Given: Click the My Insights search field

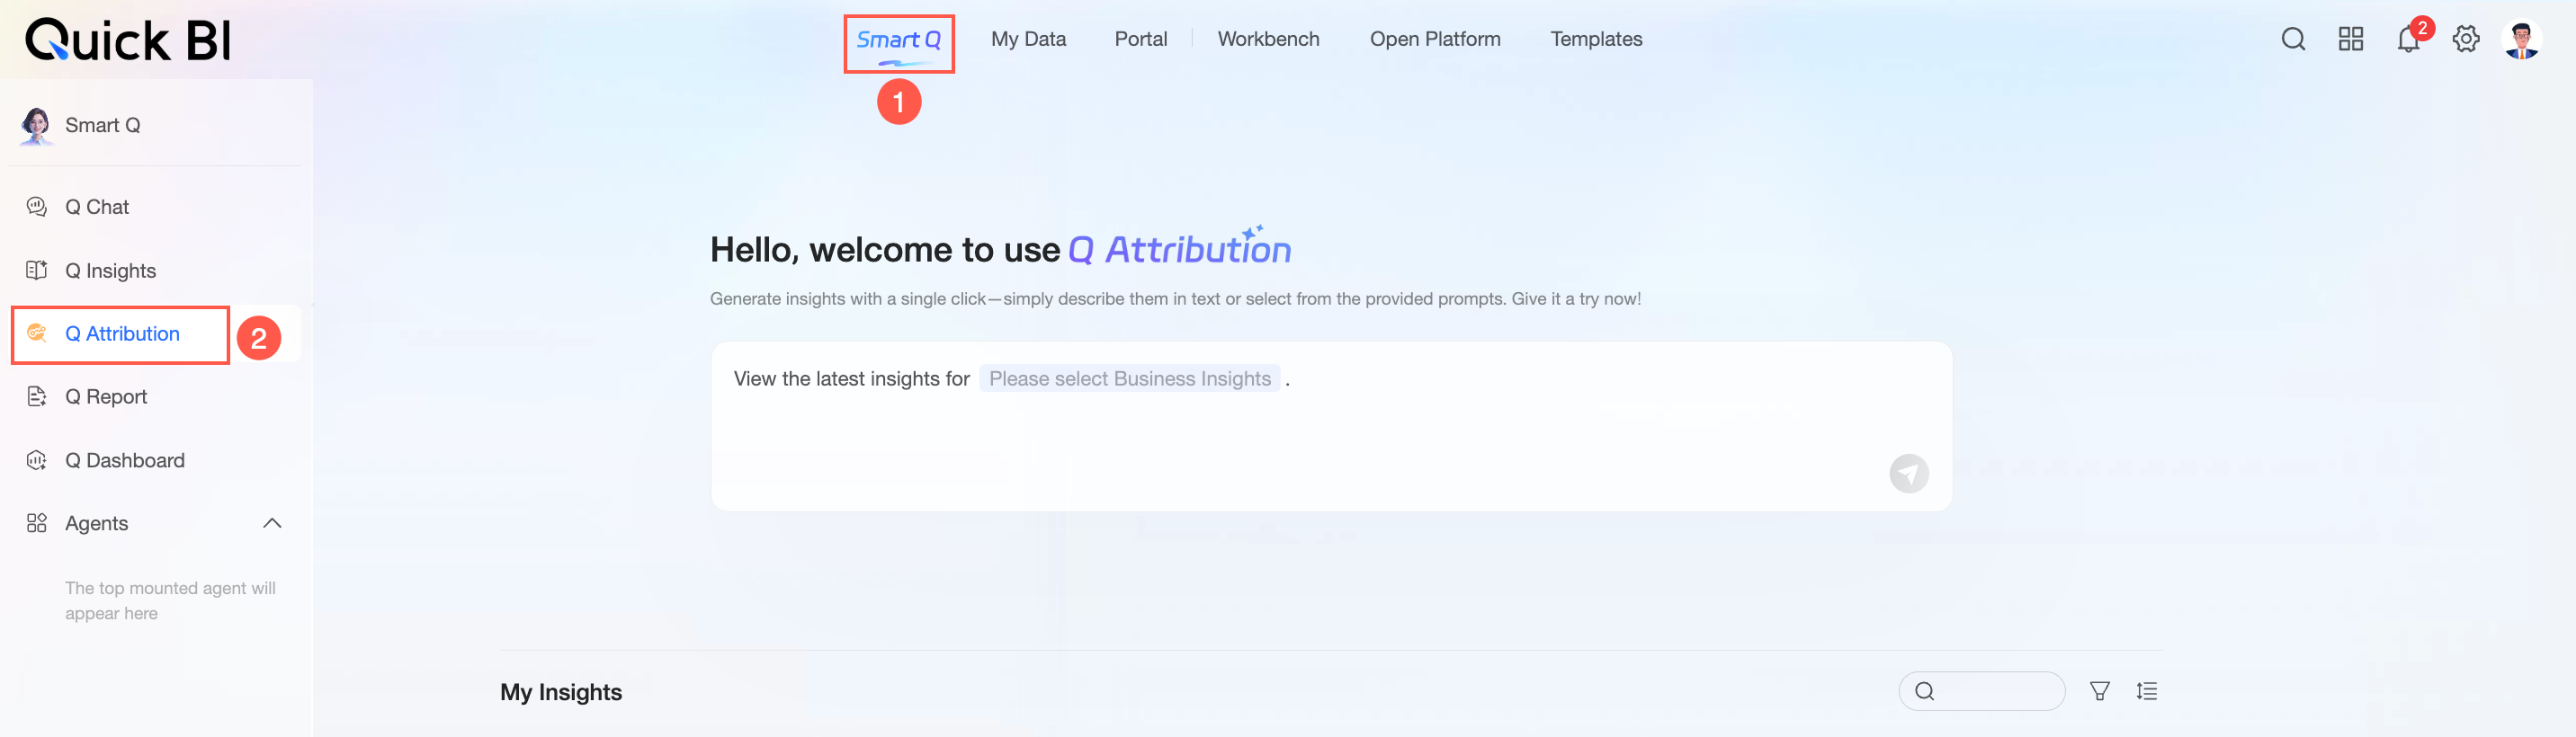Looking at the screenshot, I should coord(1981,691).
